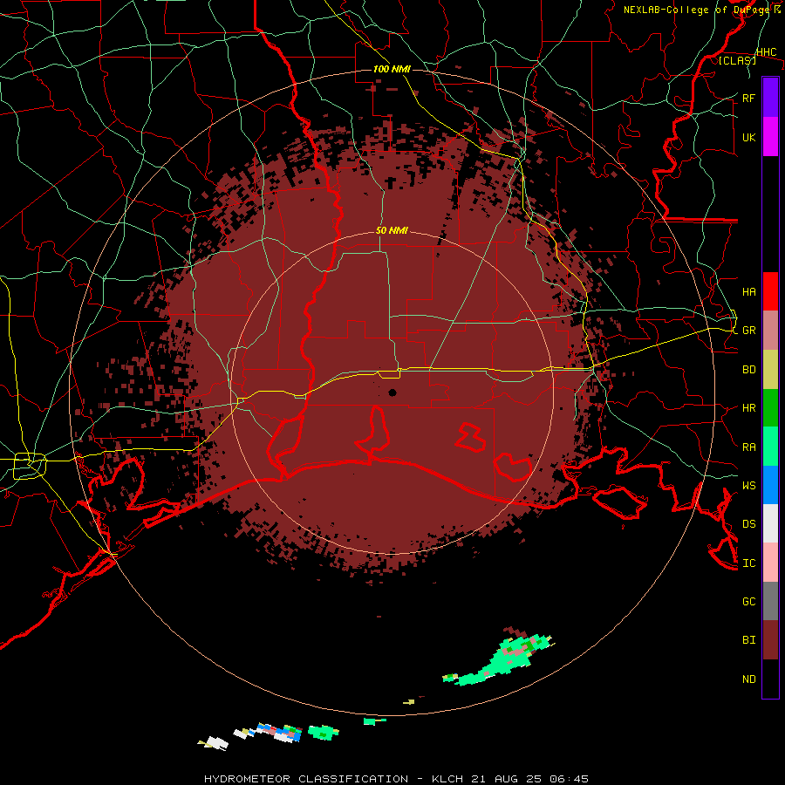Click the BI brown legend swatch
The width and height of the screenshot is (785, 785).
pos(770,640)
